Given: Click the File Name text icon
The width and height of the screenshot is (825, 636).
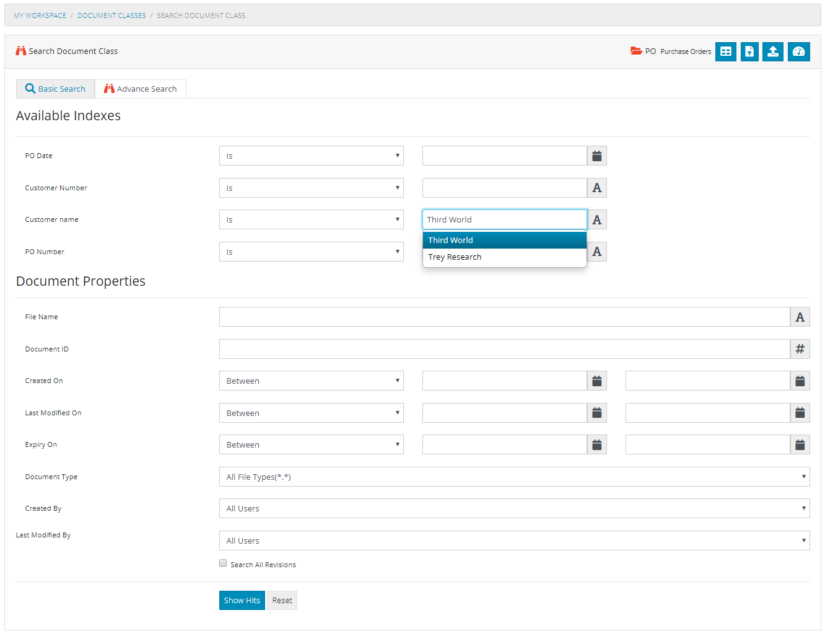Looking at the screenshot, I should tap(800, 317).
